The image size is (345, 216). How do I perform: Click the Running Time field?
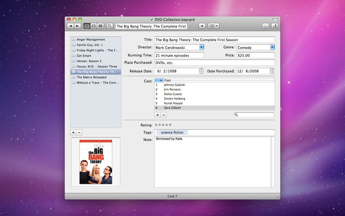(x=179, y=55)
